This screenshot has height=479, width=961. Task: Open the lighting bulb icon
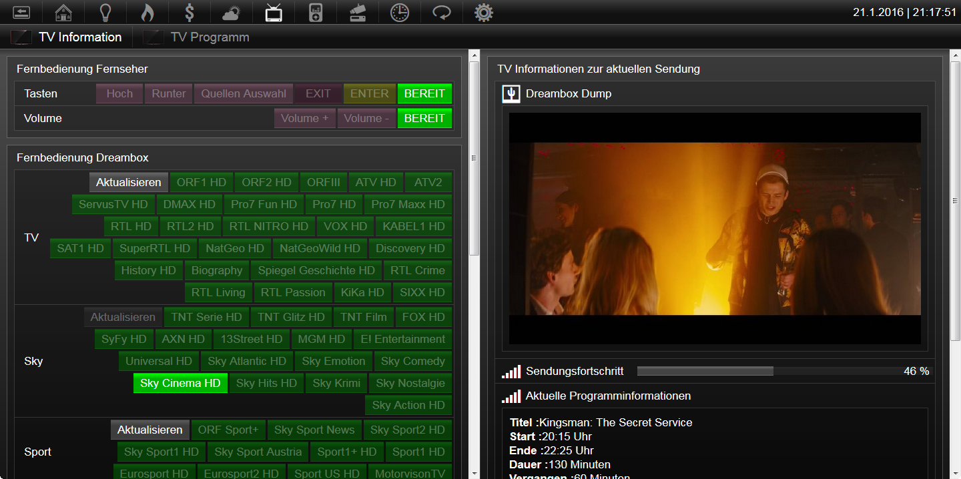click(105, 12)
